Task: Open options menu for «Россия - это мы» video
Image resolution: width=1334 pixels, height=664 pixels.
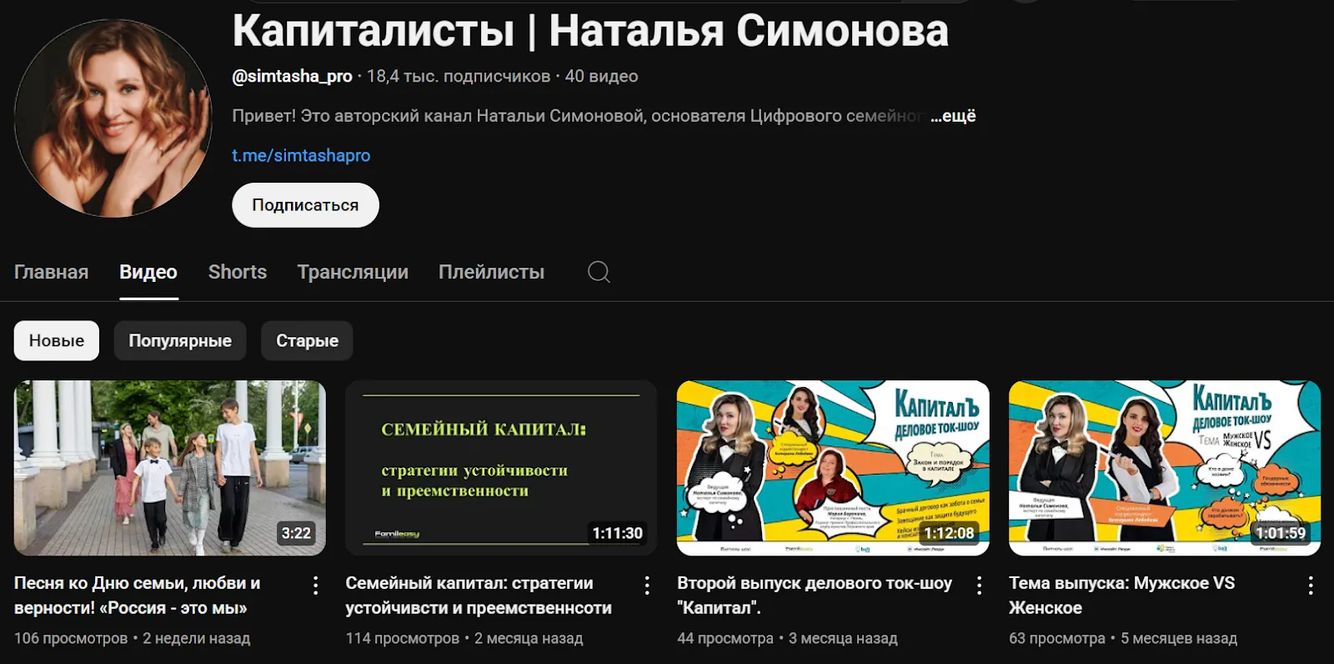Action: [x=315, y=586]
